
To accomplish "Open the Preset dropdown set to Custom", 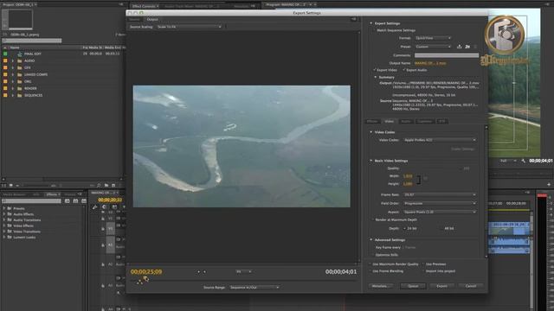I will [x=433, y=47].
